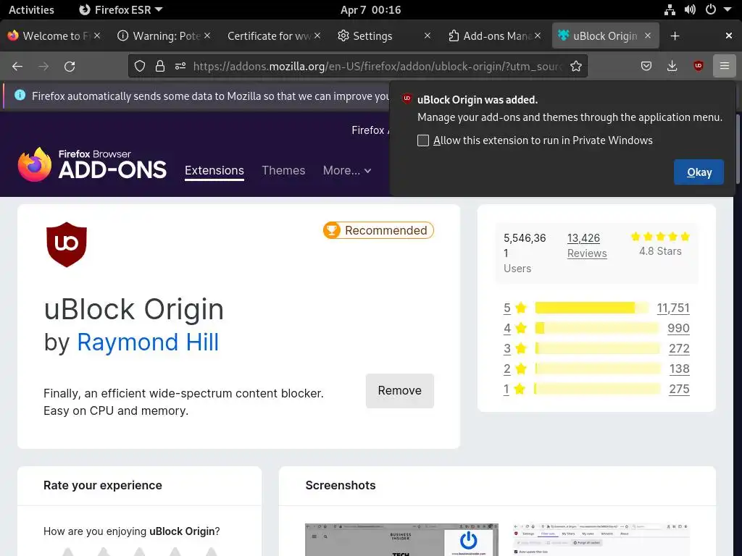This screenshot has width=742, height=556.
Task: Close the uBlock Origin tab
Action: 648,35
